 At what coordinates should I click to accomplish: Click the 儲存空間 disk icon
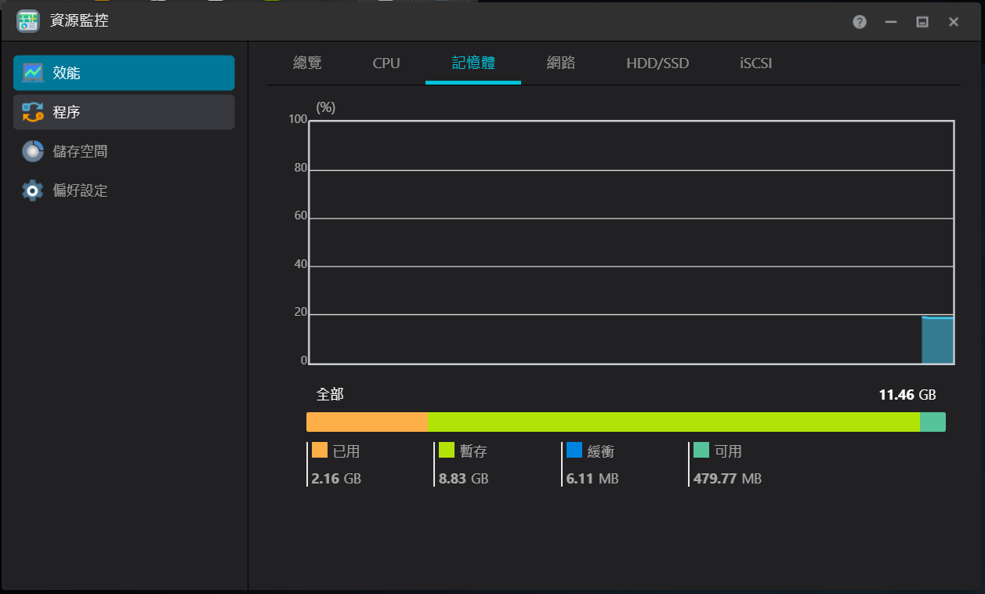pos(33,151)
